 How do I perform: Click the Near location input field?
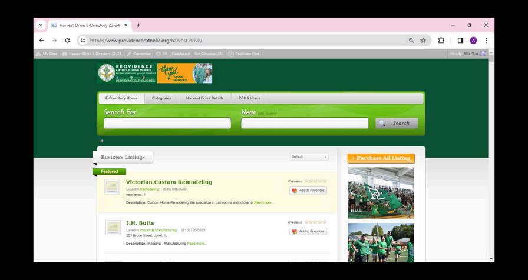point(305,123)
